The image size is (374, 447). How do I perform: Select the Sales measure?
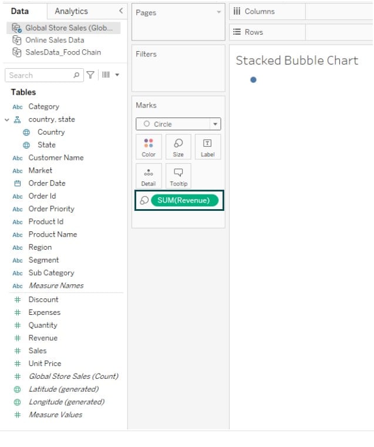38,351
